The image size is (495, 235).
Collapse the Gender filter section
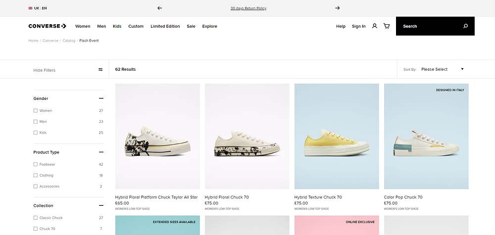point(101,98)
